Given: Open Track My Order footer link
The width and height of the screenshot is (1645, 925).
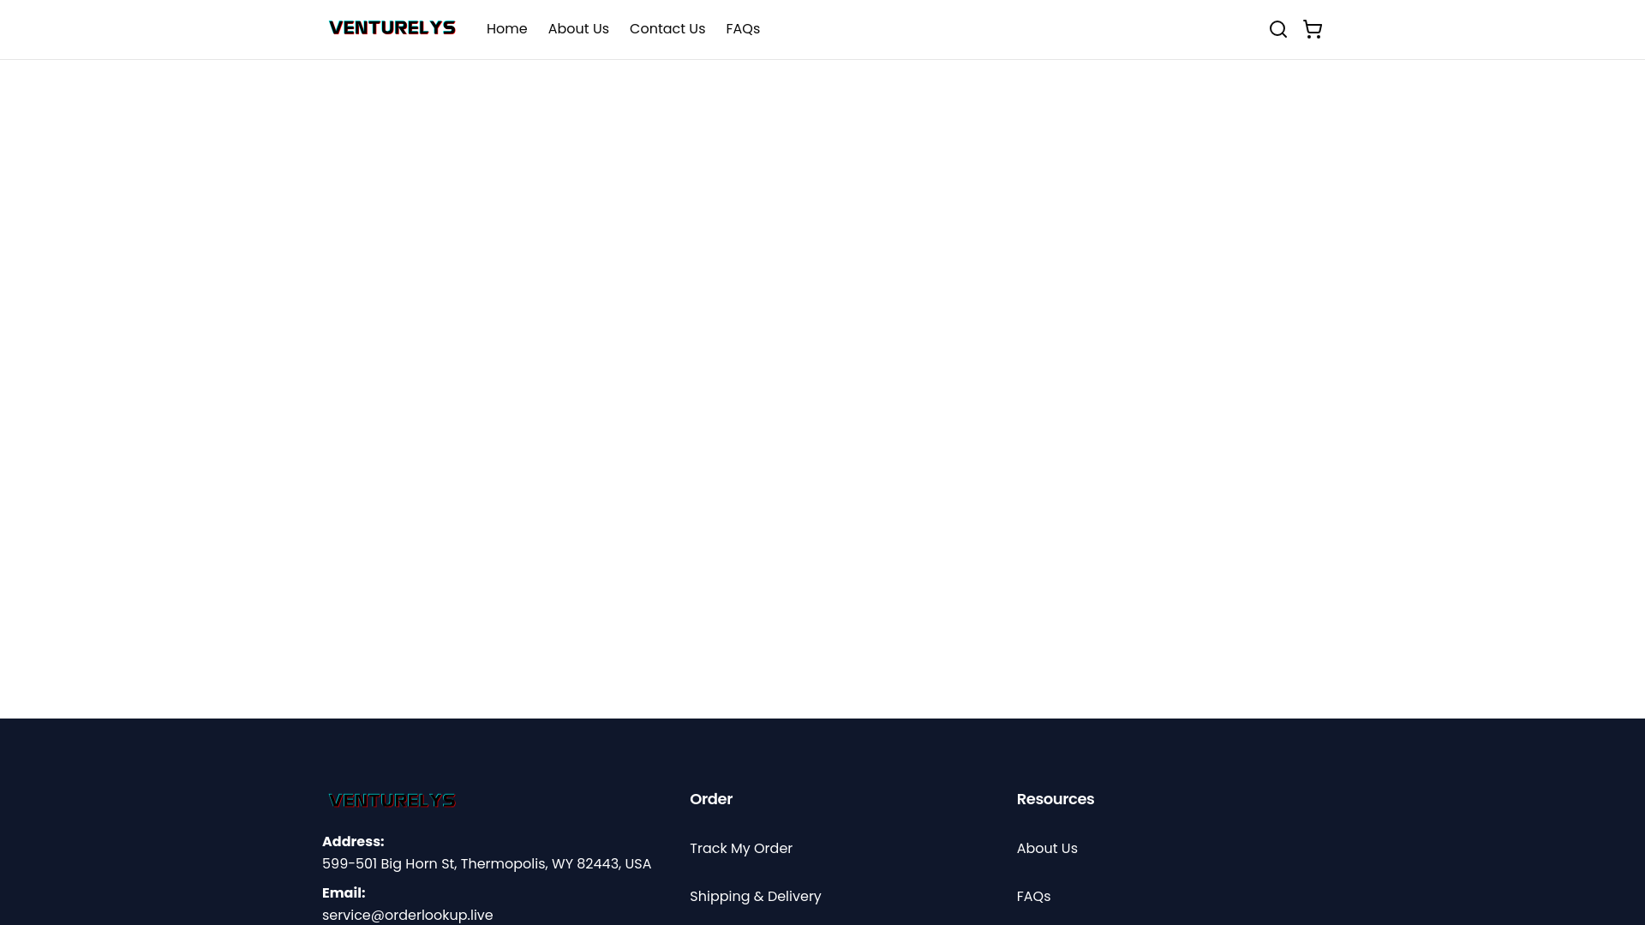Looking at the screenshot, I should point(741,848).
